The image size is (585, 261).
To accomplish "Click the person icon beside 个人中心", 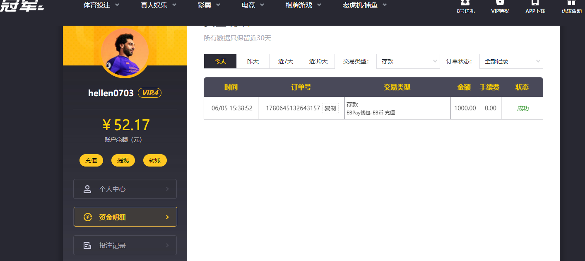I will [87, 189].
